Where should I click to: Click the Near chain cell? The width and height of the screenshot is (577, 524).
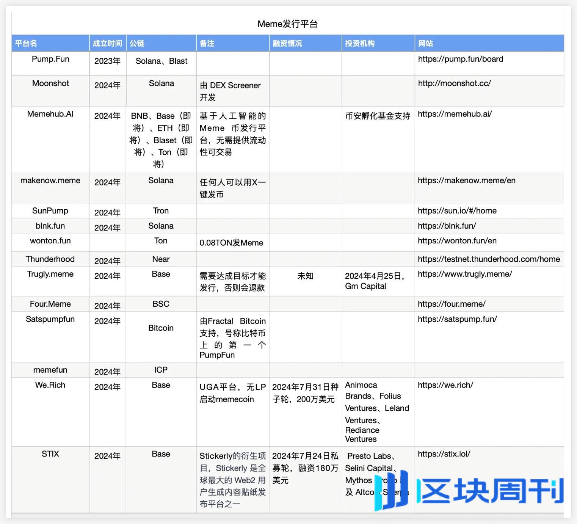[x=161, y=259]
